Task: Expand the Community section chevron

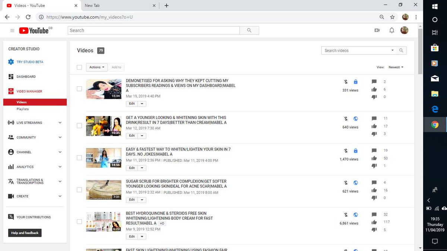Action: 60,138
